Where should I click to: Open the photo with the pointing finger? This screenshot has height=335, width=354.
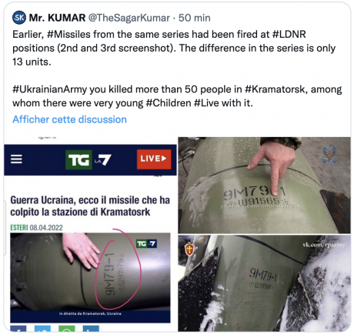(x=264, y=185)
